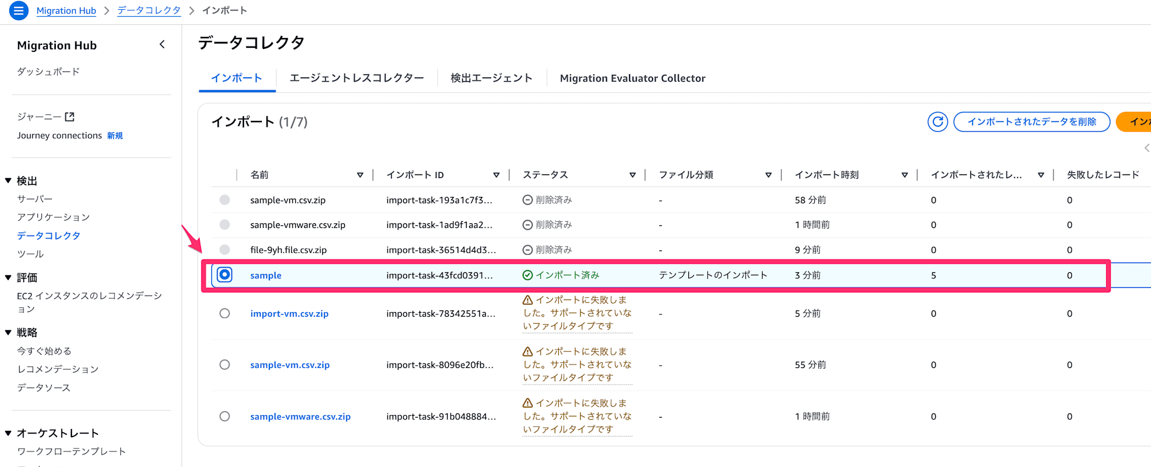Switch to the エージェントレスコレクター tab
The height and width of the screenshot is (467, 1151).
pyautogui.click(x=357, y=78)
